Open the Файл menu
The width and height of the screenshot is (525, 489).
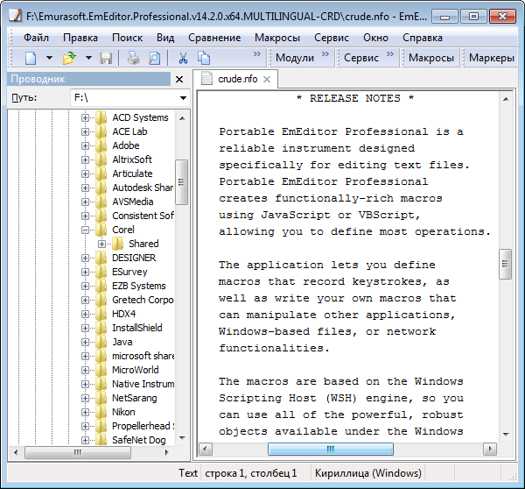(36, 38)
